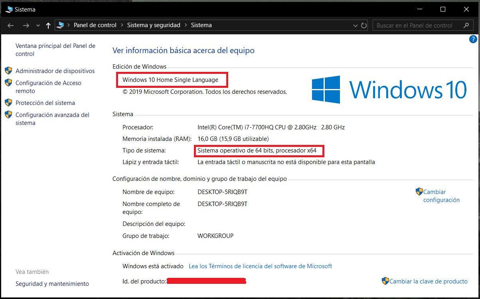Click shield icon beside Protección del sistema

[x=8, y=103]
